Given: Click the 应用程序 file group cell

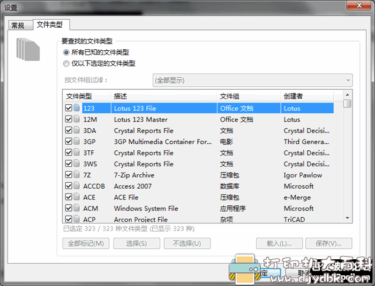Looking at the screenshot, I should (x=232, y=208).
